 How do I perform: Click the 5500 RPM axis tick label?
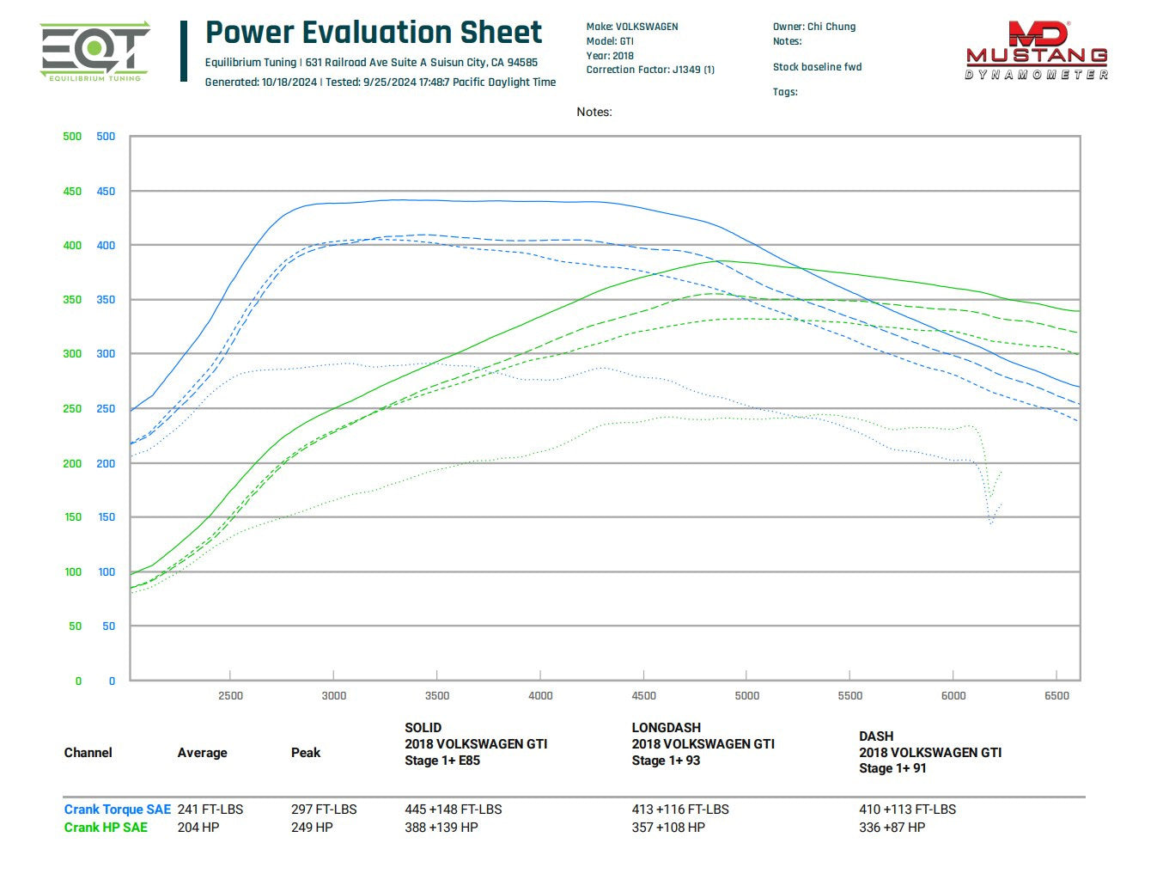(x=850, y=696)
